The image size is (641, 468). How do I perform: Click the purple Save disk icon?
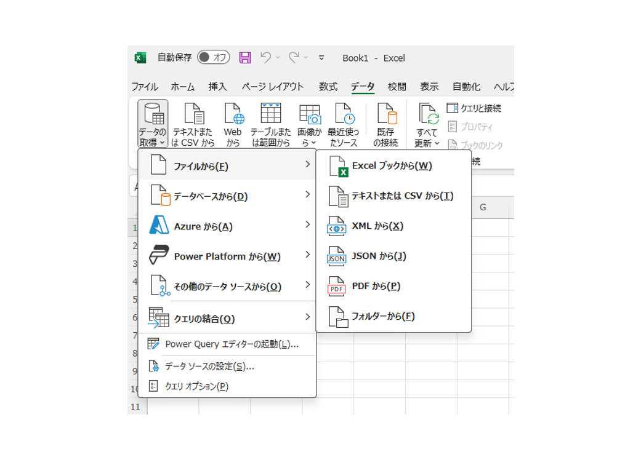pos(245,58)
